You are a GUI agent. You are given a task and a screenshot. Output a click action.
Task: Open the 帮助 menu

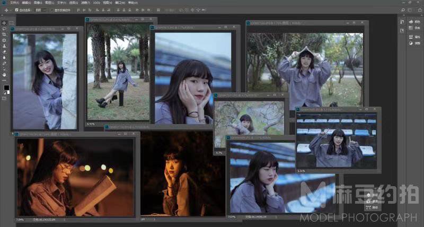pos(133,3)
